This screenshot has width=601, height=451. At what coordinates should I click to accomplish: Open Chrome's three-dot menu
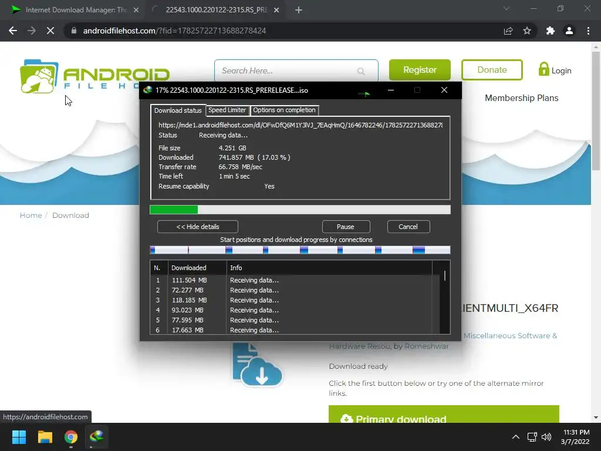[588, 31]
